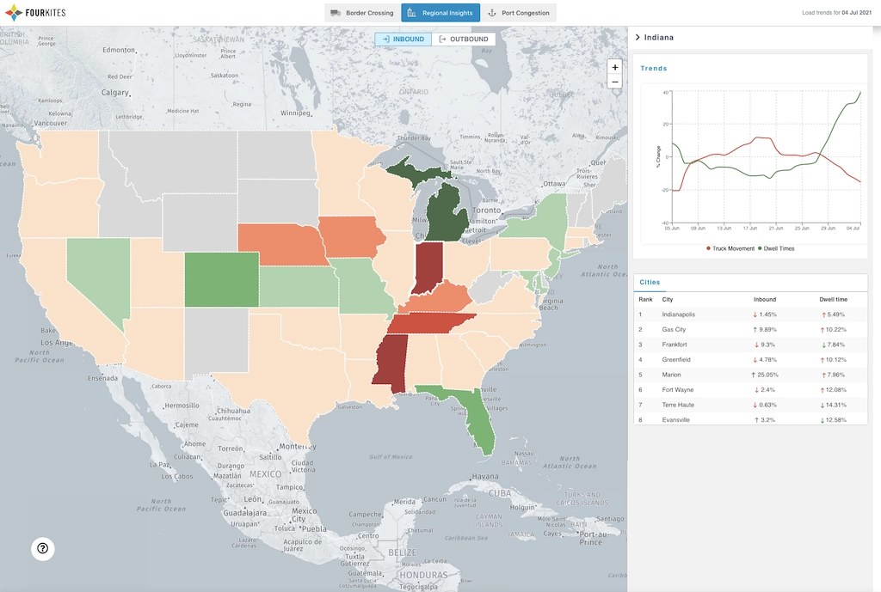
Task: Click the anchor icon on Port Congestion
Action: (492, 13)
